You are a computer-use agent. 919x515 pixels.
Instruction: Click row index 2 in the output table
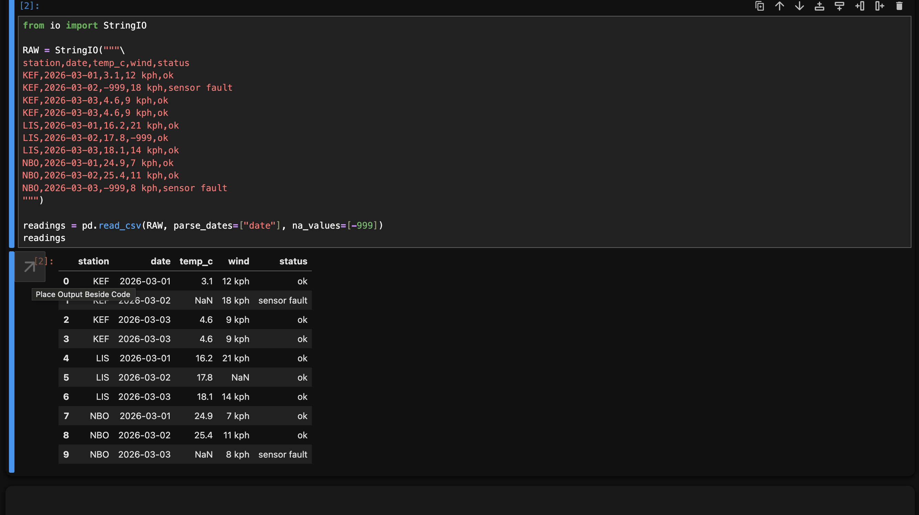click(x=66, y=320)
